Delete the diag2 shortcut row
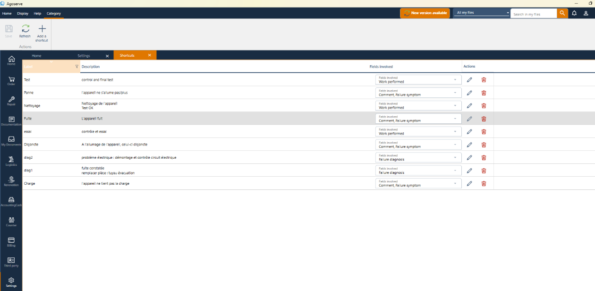Image resolution: width=595 pixels, height=291 pixels. point(484,157)
